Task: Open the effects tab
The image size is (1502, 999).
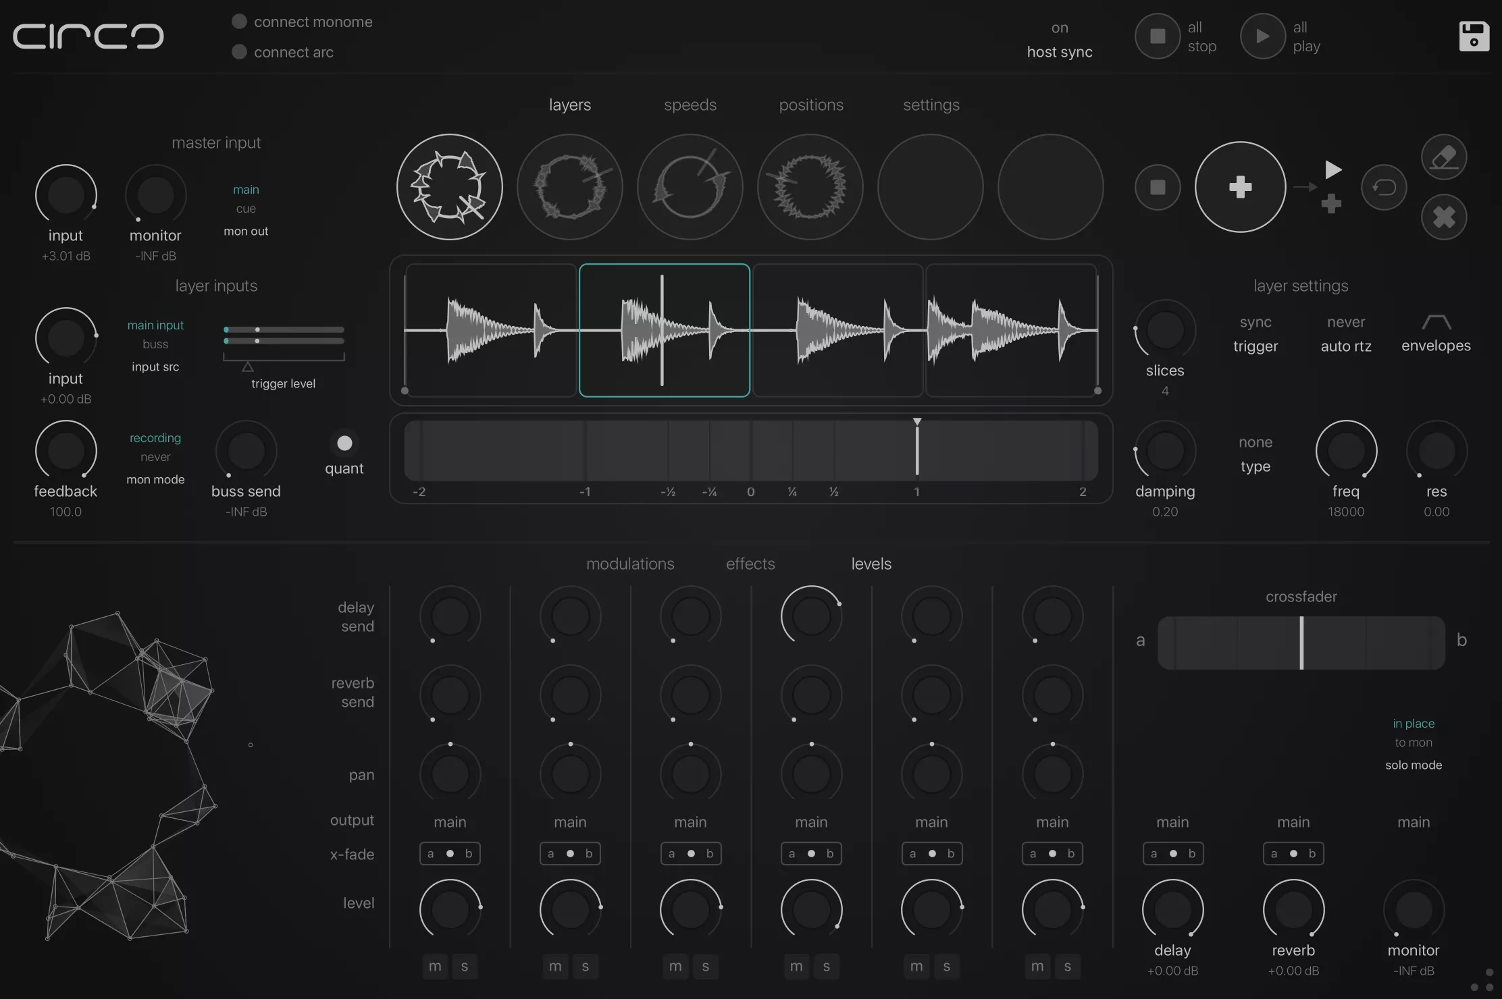Action: (x=750, y=564)
